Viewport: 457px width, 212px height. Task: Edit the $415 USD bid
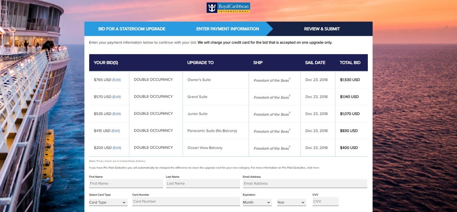[116, 131]
